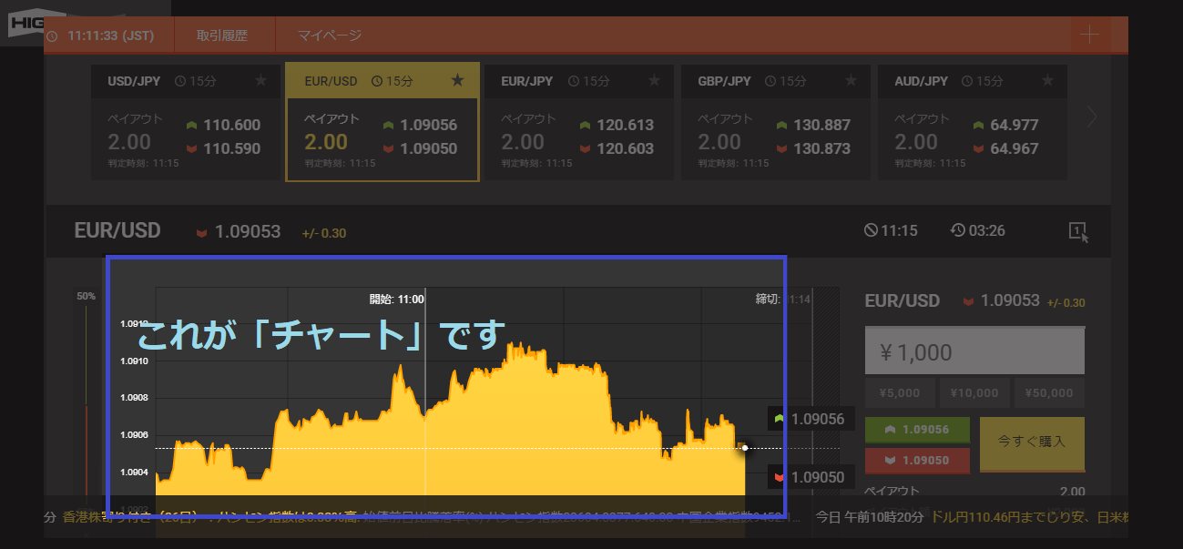Select the ¥10,000 preset amount
Image resolution: width=1183 pixels, height=549 pixels.
(973, 393)
